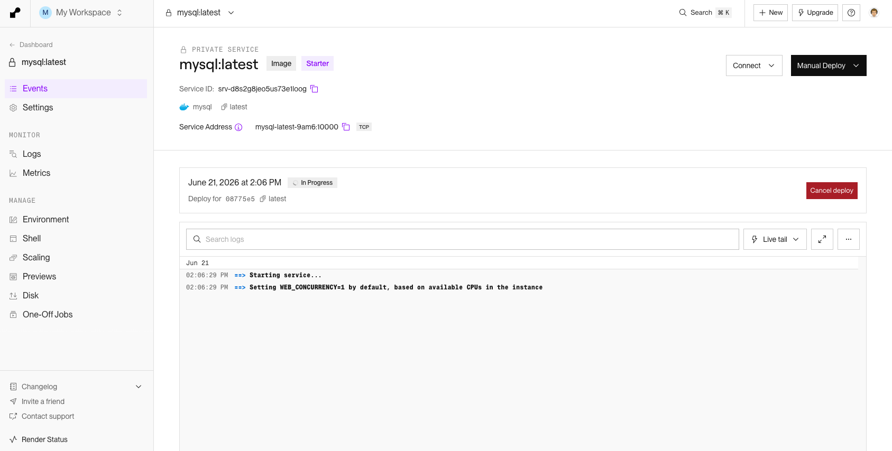Open the Search bar
Screen dimensions: 892x451
click(705, 13)
